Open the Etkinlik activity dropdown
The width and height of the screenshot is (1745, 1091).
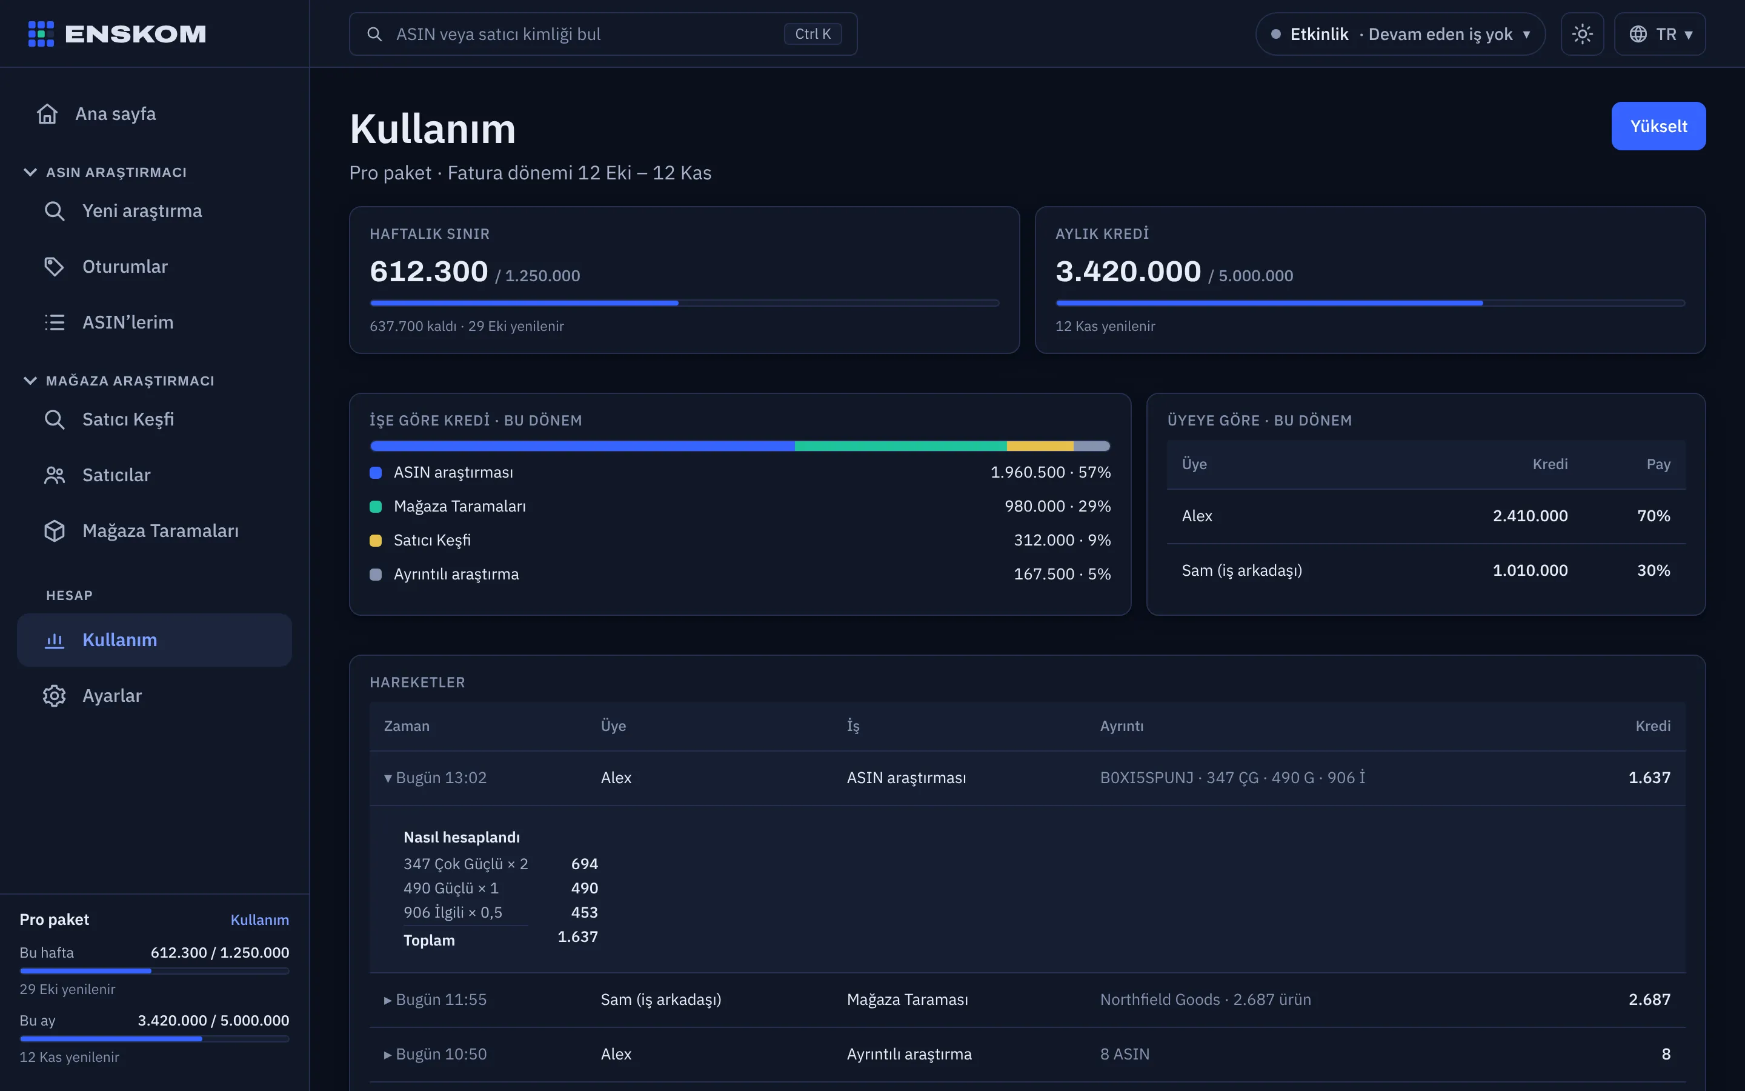coord(1400,34)
